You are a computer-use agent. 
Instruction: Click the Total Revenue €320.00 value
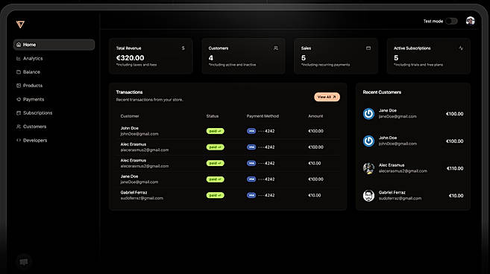pyautogui.click(x=130, y=58)
